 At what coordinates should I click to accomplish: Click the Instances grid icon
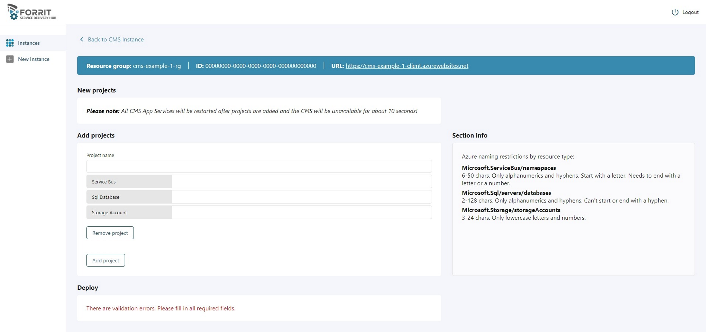(10, 43)
